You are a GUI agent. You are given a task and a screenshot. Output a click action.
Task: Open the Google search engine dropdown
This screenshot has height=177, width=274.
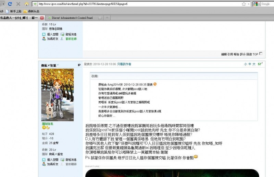259,4
